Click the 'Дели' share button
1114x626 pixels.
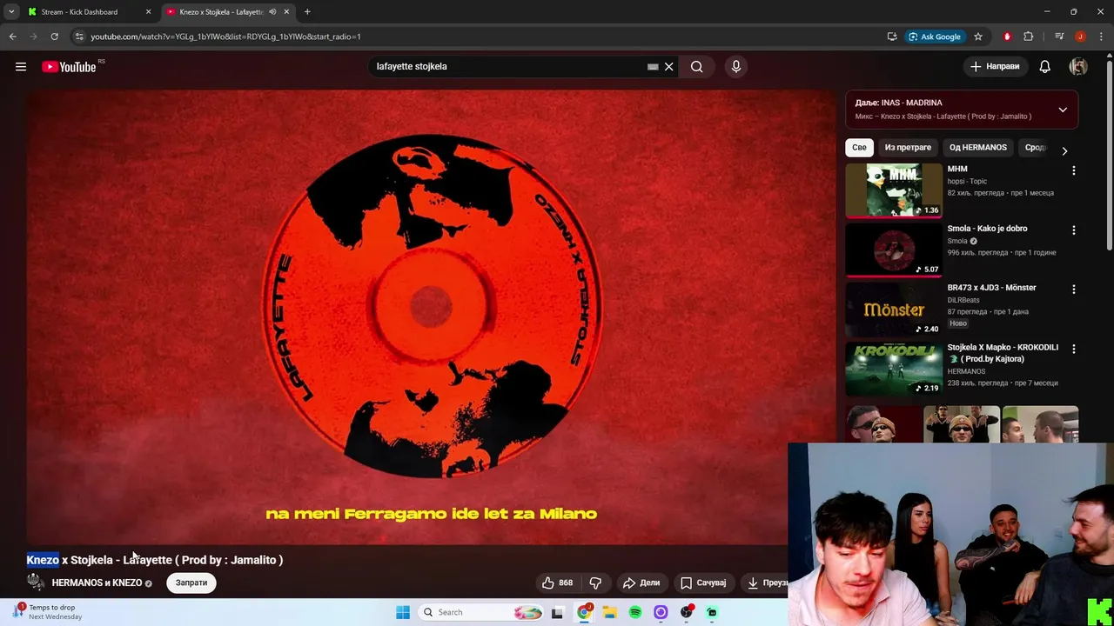641,583
